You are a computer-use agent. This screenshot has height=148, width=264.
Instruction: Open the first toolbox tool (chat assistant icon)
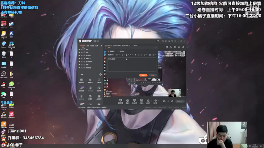(82, 81)
